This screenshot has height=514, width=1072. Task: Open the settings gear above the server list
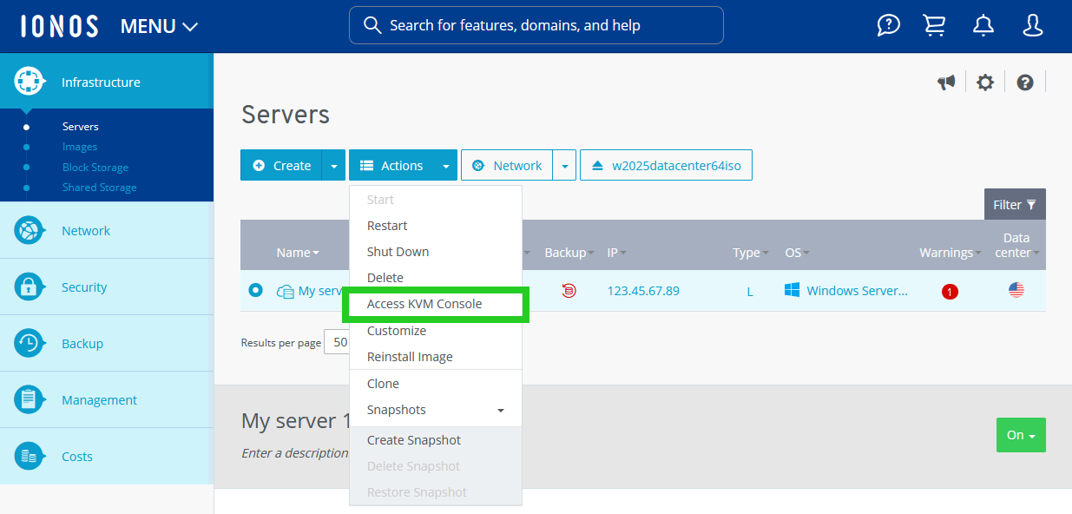coord(985,82)
